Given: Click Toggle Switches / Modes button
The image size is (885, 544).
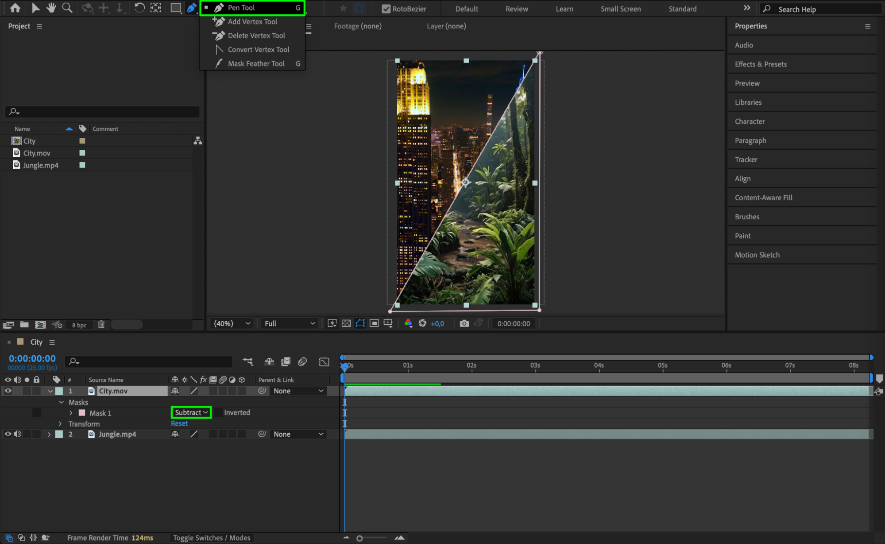Looking at the screenshot, I should 212,538.
